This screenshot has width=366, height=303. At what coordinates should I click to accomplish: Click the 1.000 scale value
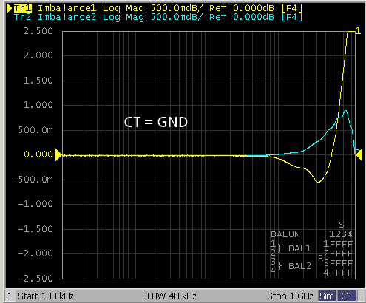tap(38, 105)
